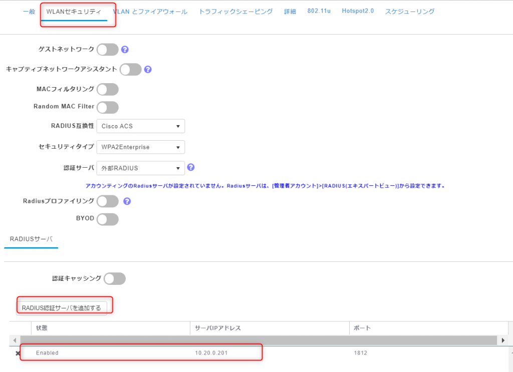The image size is (513, 372).
Task: Open the トラフィックシェーピング tab
Action: (x=235, y=12)
